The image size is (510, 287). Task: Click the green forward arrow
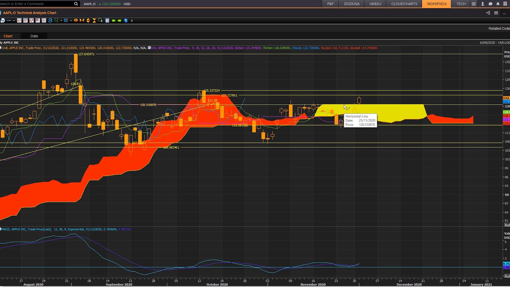click(x=119, y=20)
